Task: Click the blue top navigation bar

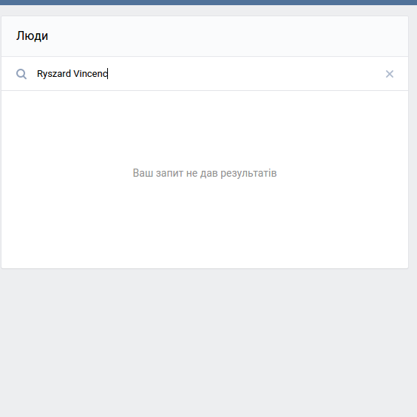Action: (x=208, y=2)
